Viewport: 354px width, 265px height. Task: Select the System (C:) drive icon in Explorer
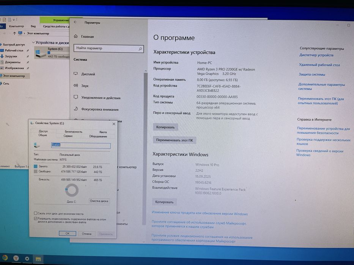click(x=40, y=54)
